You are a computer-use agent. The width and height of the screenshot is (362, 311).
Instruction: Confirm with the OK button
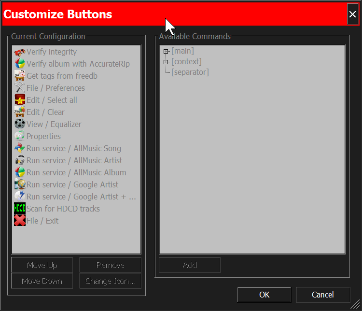[x=264, y=295]
